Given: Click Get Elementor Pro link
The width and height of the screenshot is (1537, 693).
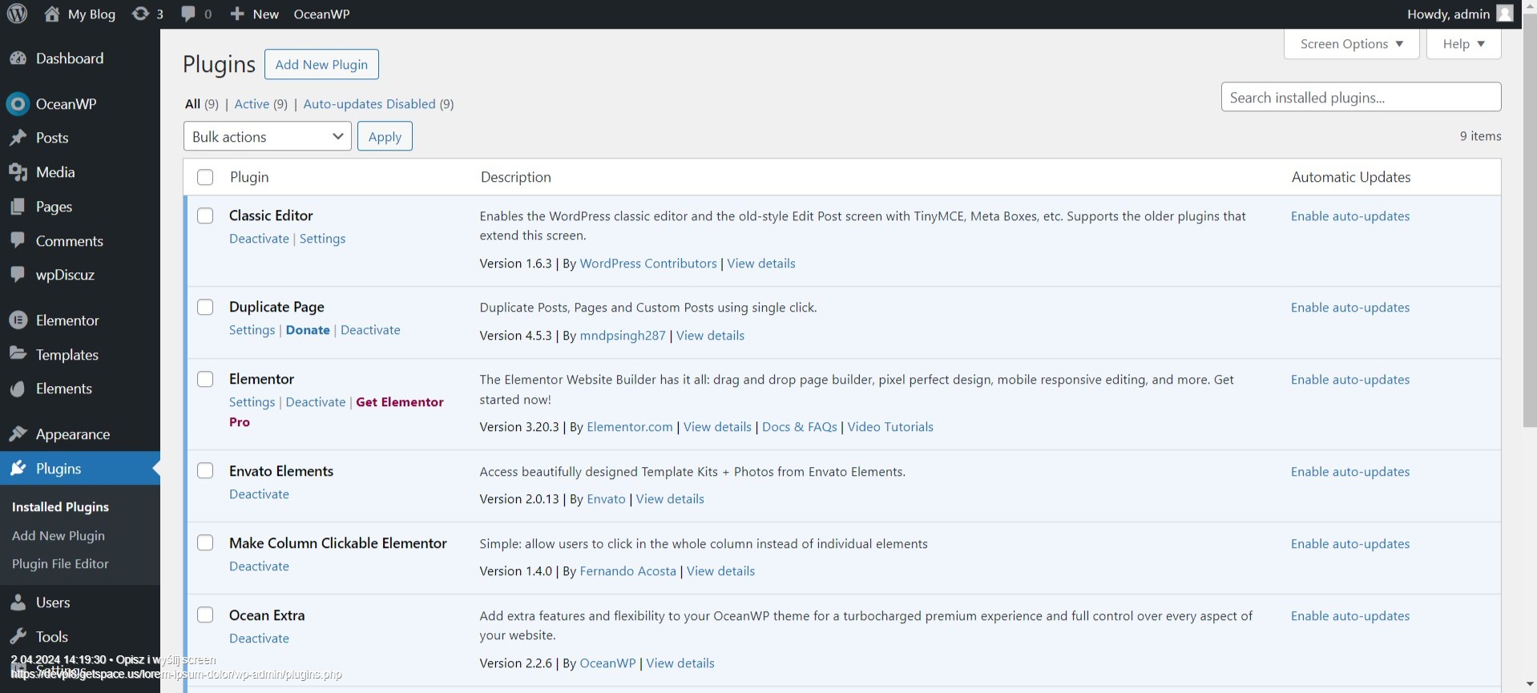Looking at the screenshot, I should [x=337, y=412].
